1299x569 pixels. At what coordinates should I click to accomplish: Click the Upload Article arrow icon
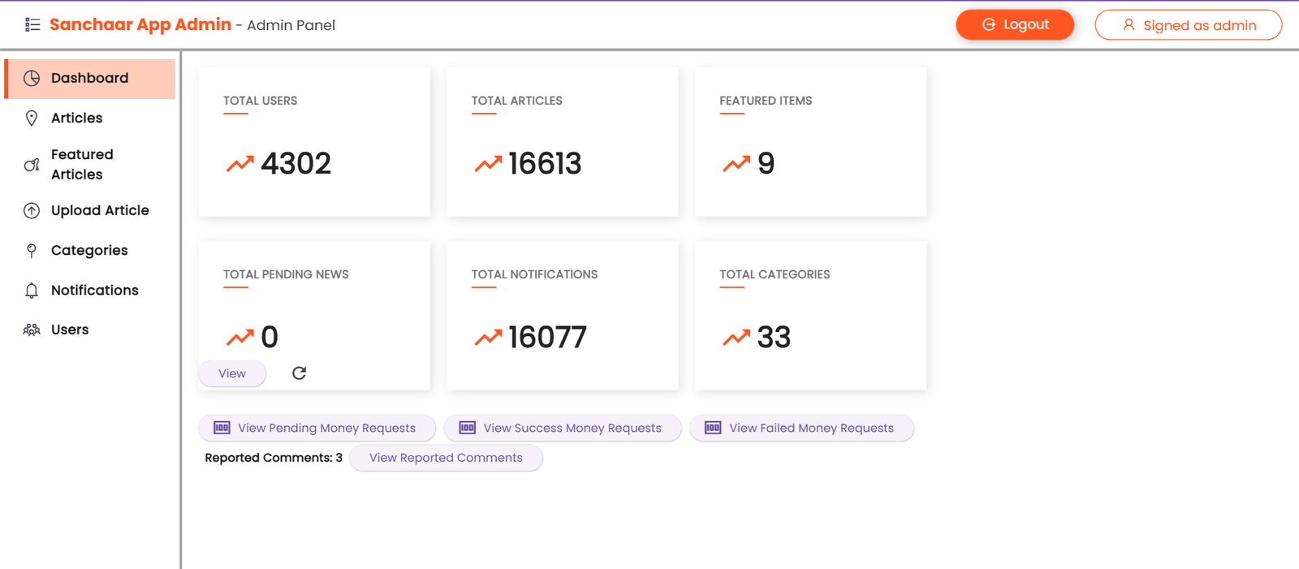32,211
